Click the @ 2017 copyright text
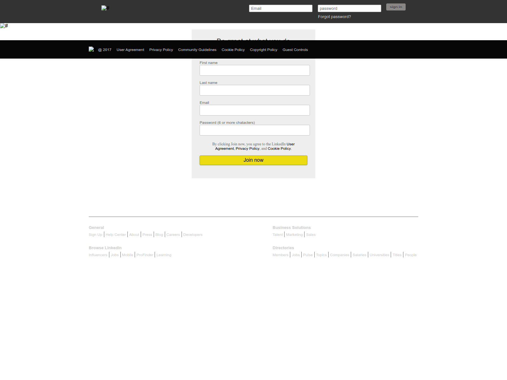Image resolution: width=507 pixels, height=380 pixels. point(105,50)
